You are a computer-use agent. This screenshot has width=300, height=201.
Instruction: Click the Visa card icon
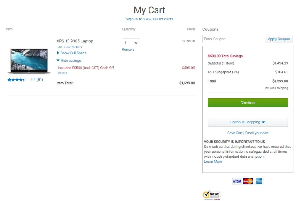coord(237,181)
